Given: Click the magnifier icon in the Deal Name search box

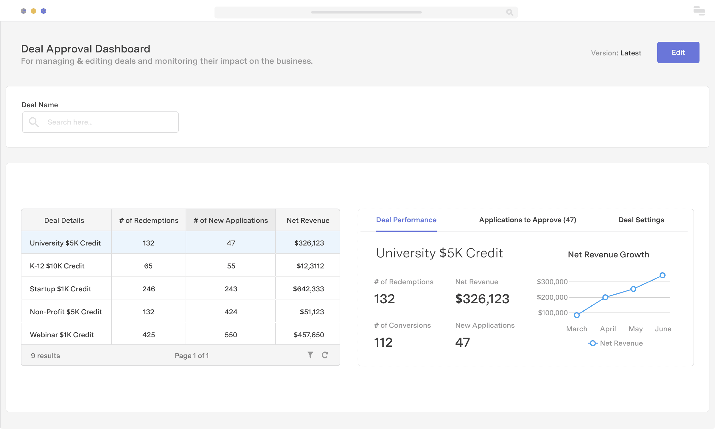Looking at the screenshot, I should pyautogui.click(x=34, y=122).
